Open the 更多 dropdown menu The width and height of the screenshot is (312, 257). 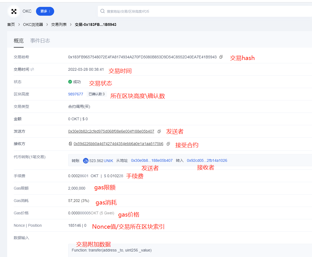45,11
